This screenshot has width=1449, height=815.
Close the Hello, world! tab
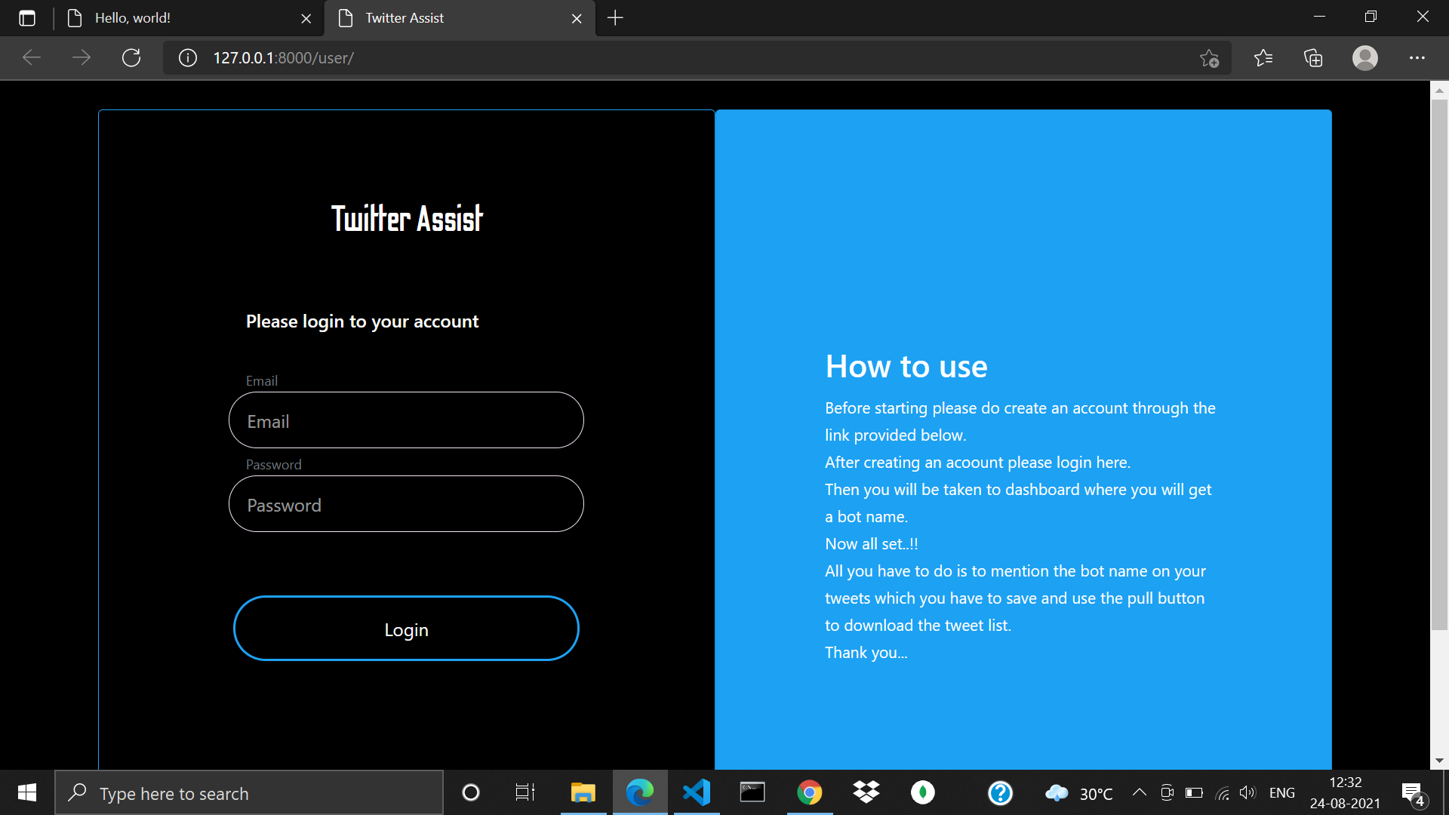coord(306,19)
